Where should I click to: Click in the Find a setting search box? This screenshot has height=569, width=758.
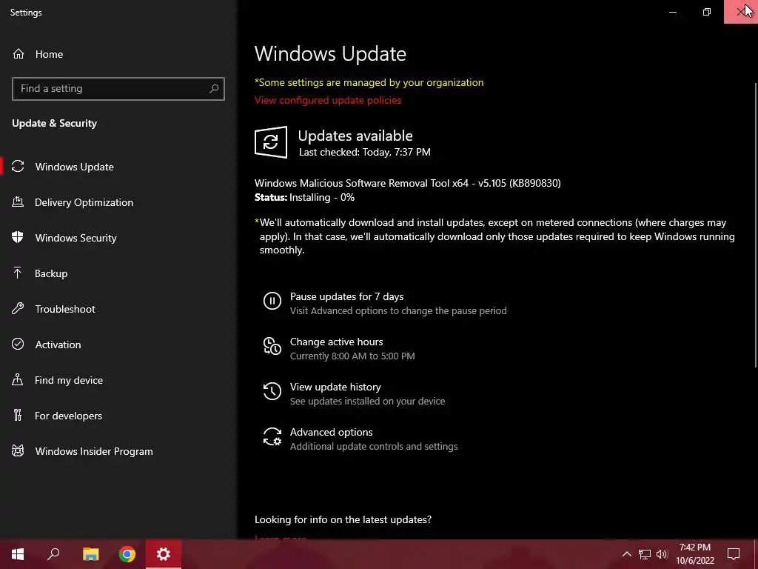pos(118,89)
